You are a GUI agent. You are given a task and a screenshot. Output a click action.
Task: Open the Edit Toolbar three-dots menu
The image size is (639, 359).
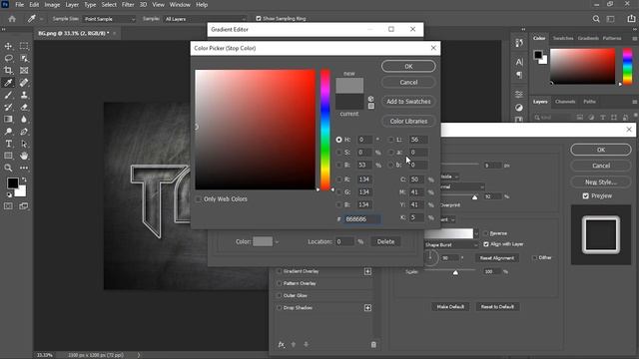click(24, 168)
